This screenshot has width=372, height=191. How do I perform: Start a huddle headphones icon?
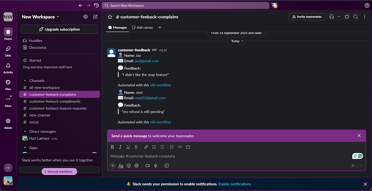332,17
